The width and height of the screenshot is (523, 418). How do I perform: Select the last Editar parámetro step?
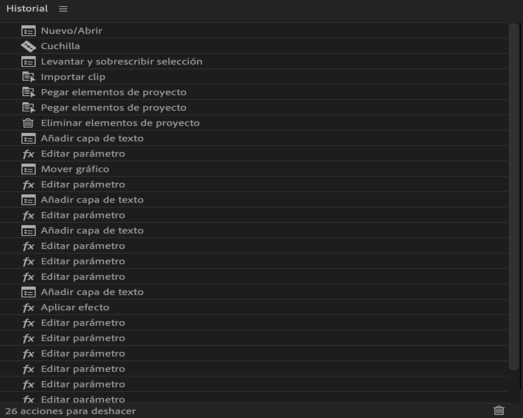[83, 399]
